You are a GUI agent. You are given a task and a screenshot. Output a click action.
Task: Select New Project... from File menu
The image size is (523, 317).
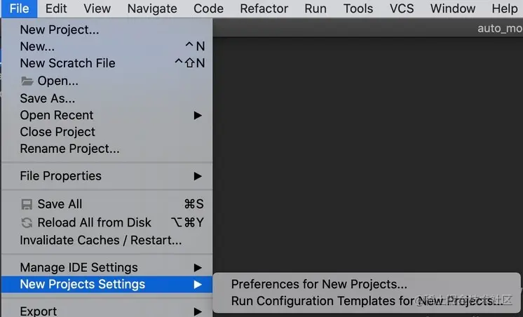click(x=60, y=29)
